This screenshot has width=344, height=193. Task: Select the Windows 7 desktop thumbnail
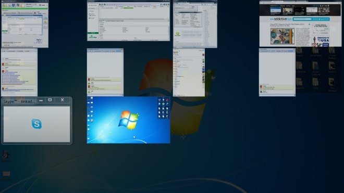(129, 120)
